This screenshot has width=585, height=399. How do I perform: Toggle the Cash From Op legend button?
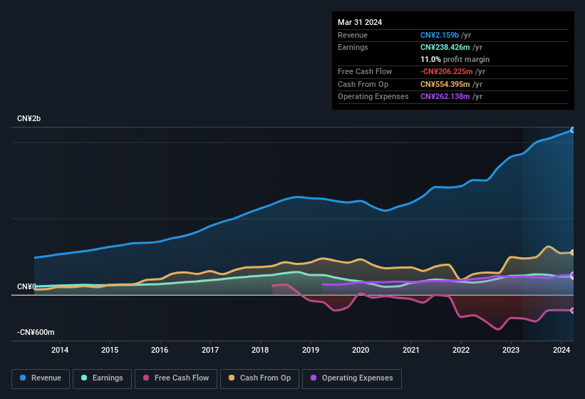pos(259,378)
